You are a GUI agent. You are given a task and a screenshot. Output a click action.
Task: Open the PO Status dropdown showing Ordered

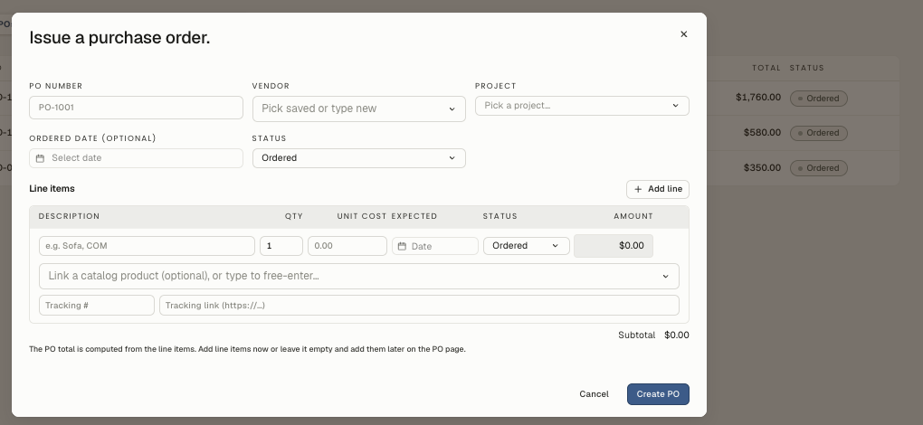[x=359, y=158]
